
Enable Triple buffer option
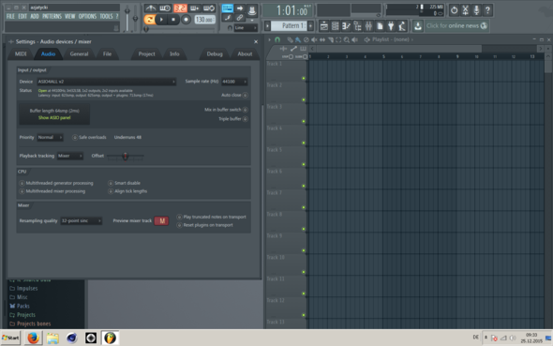(246, 119)
